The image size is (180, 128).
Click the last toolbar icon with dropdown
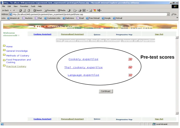[x=99, y=10]
